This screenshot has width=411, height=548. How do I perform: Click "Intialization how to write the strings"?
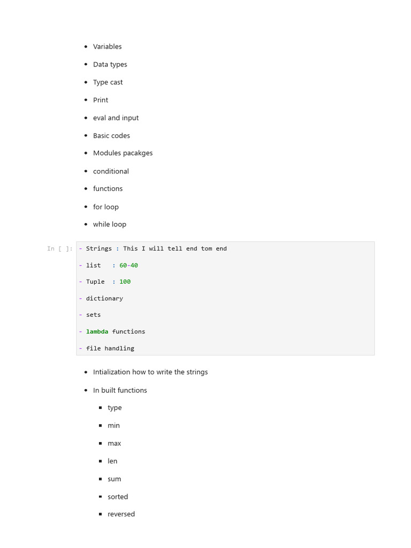point(150,372)
